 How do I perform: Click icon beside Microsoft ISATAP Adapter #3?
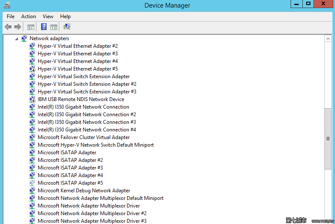(x=32, y=168)
